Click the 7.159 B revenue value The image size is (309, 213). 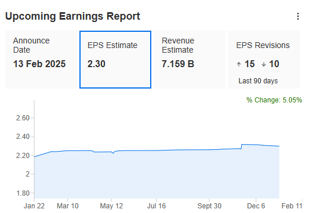(178, 64)
